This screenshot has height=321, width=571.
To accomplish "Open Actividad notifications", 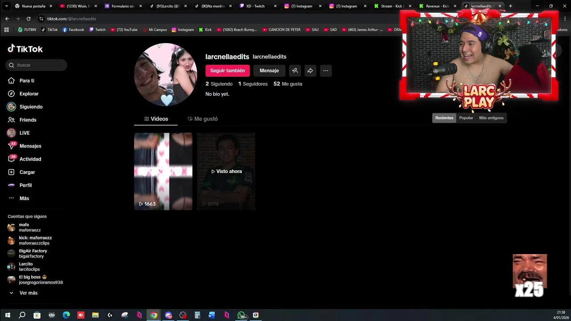I will click(x=30, y=159).
